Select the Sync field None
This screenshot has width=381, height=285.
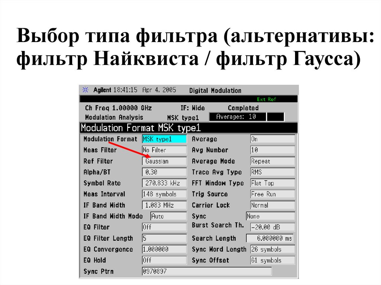coord(270,216)
